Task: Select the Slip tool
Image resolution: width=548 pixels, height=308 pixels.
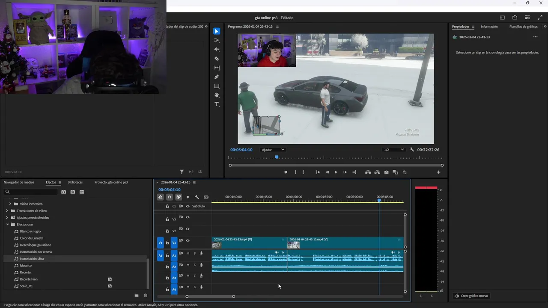Action: point(217,68)
